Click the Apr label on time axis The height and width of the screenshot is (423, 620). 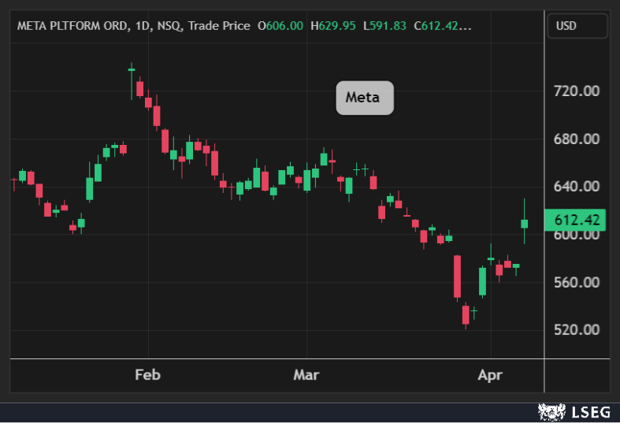coord(489,375)
